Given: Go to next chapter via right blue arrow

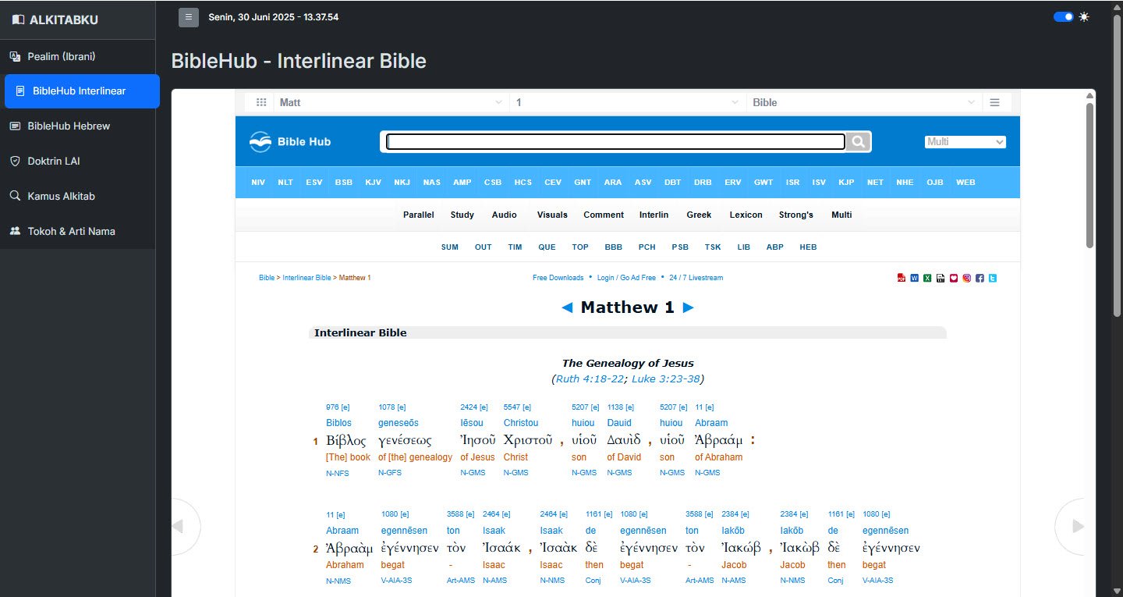Looking at the screenshot, I should [x=688, y=307].
